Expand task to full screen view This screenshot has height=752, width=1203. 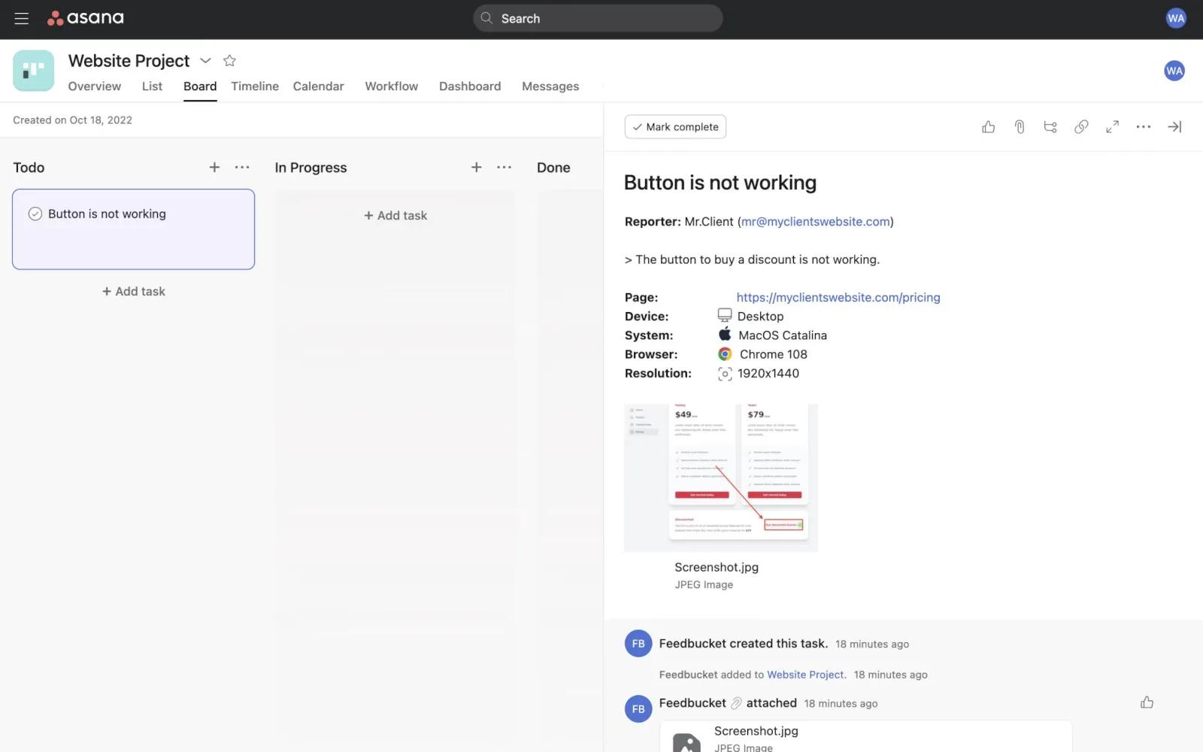click(1112, 127)
